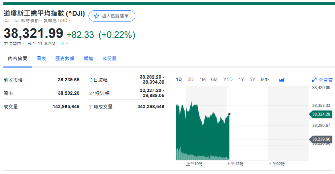Screen dimensions: 335x174
Task: Click the 加入追蹤清單 button
Action: click(112, 16)
